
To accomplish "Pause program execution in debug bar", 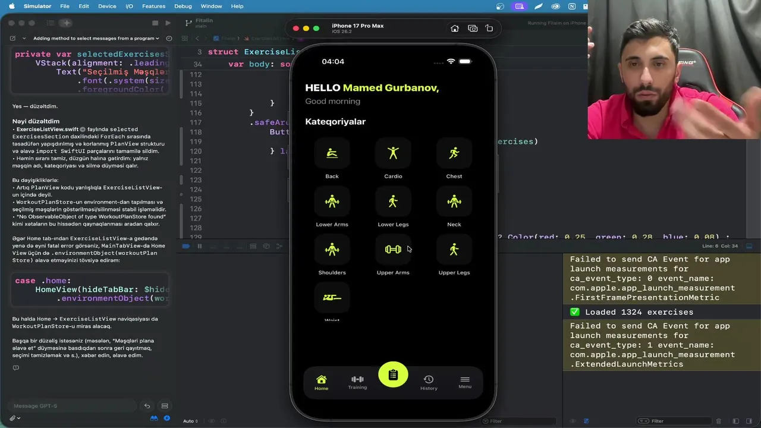I will coord(199,246).
